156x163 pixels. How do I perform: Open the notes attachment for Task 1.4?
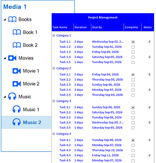149,57
